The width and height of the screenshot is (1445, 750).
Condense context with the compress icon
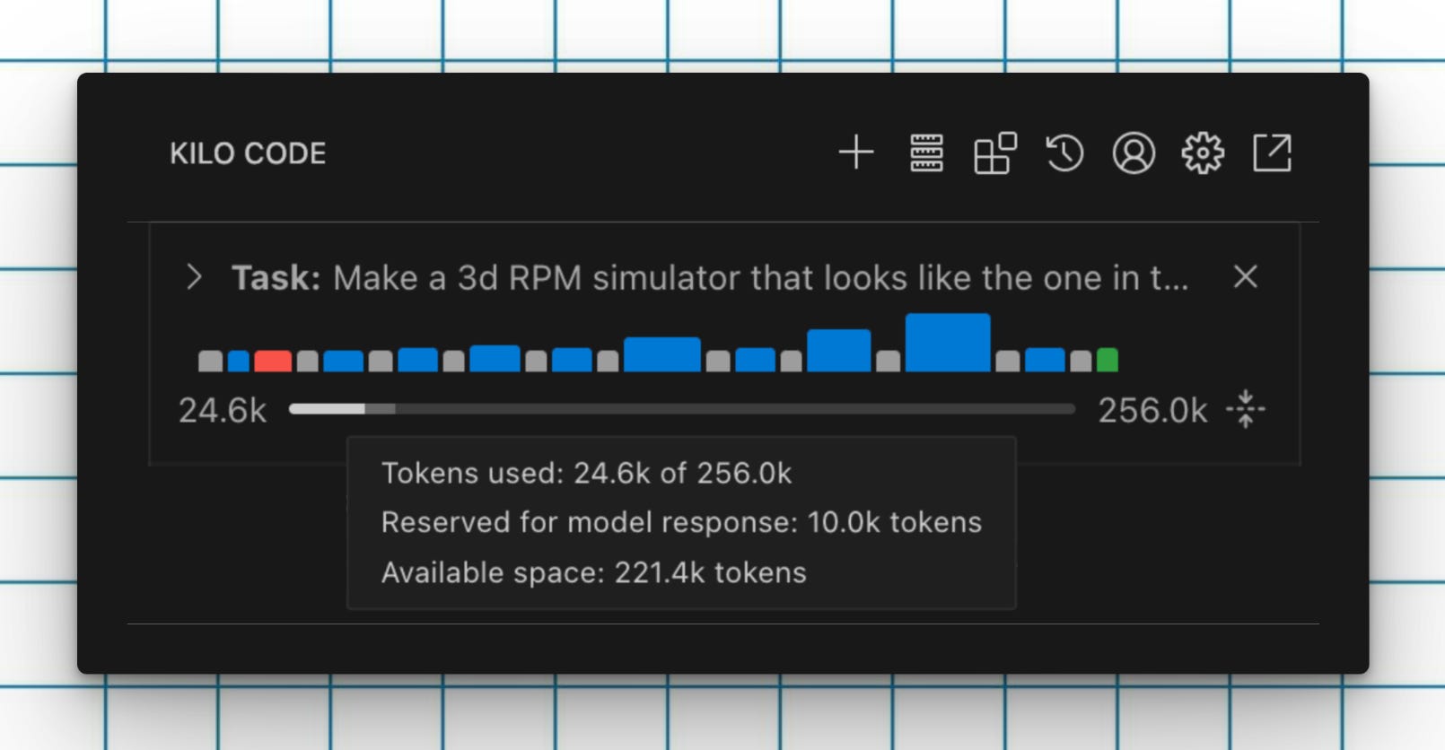[x=1246, y=410]
